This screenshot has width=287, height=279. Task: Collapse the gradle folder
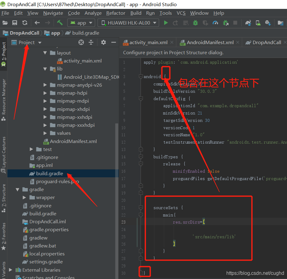17,190
